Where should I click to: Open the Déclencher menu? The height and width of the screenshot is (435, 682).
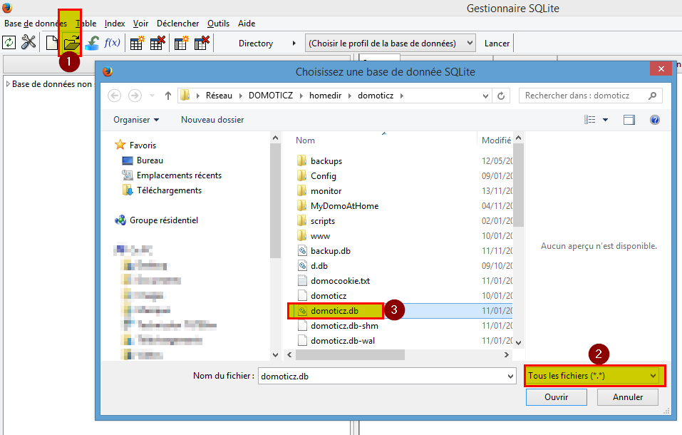178,24
